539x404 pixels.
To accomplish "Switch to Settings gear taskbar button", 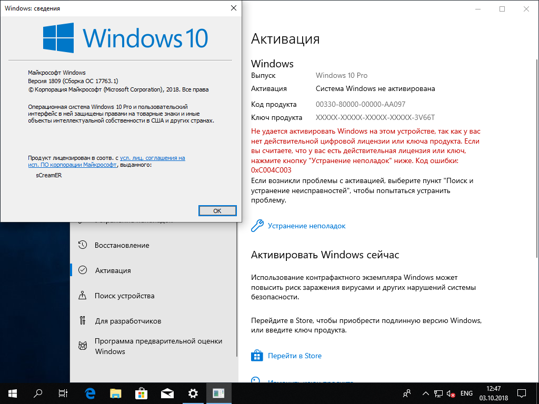I will click(x=193, y=393).
